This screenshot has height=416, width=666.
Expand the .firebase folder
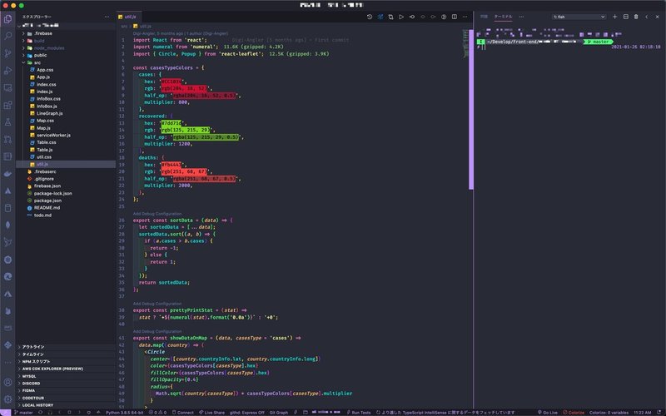(x=66, y=33)
